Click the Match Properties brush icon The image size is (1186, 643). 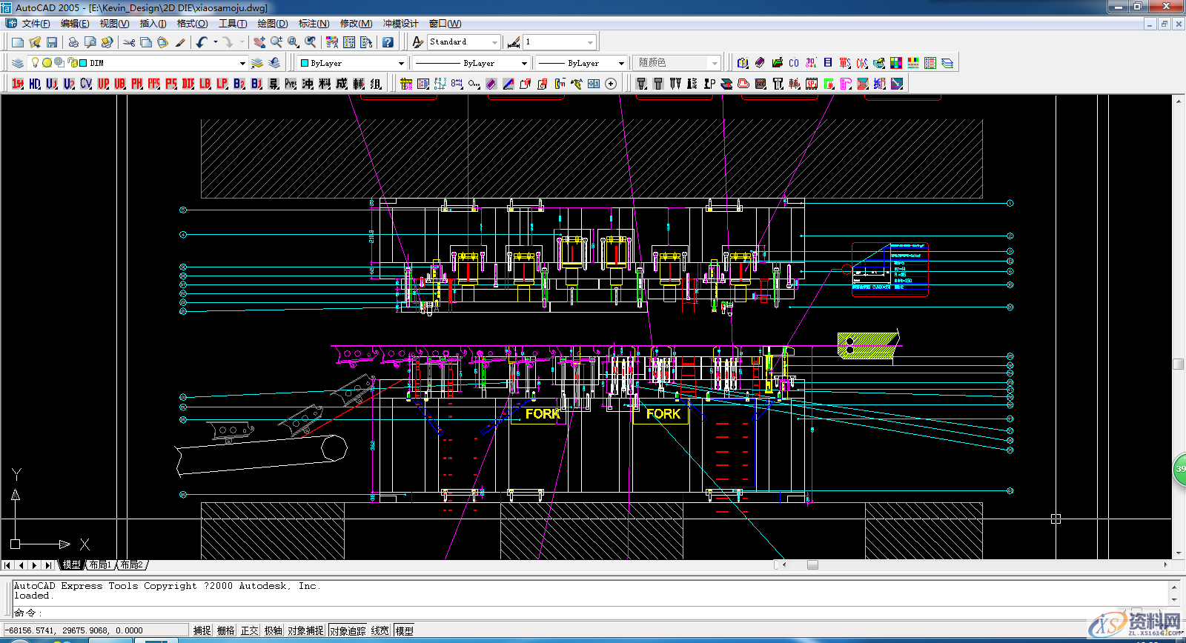coord(180,42)
